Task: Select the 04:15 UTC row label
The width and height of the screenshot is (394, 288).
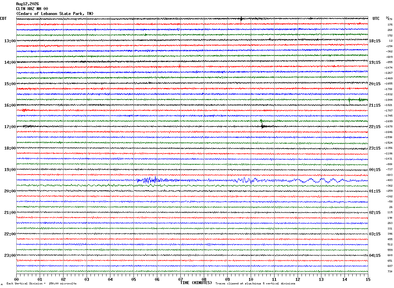Action: pyautogui.click(x=375, y=255)
